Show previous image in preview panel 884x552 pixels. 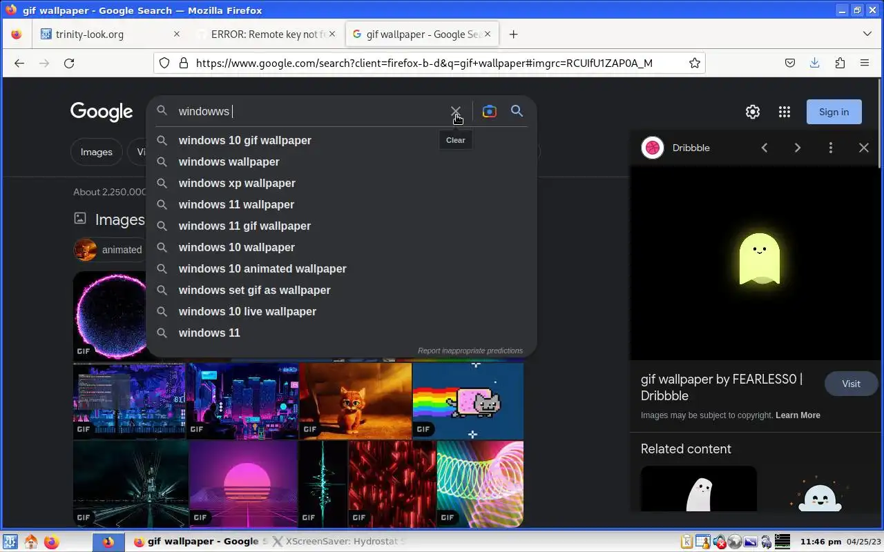point(765,148)
